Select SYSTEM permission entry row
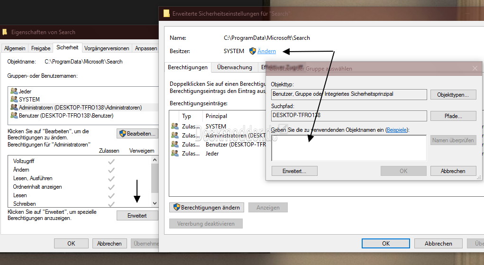Viewport: 484px width, 265px height. 216,127
